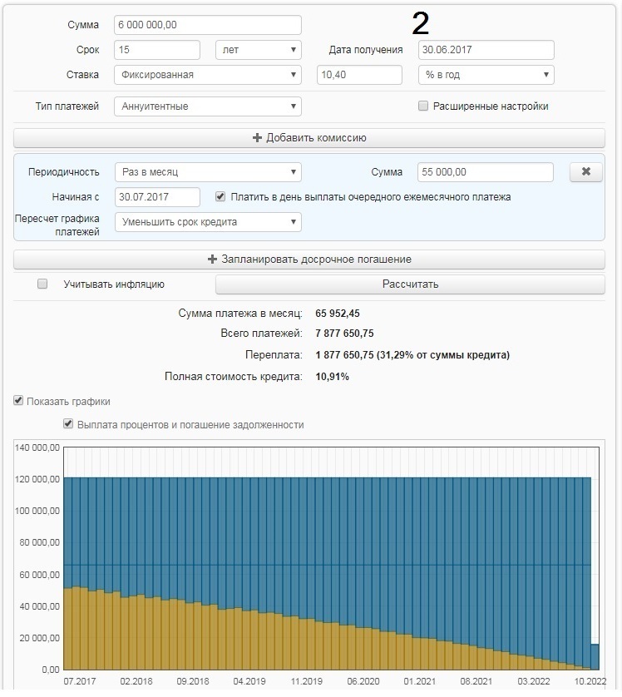
Task: Uncheck Выплата процентов и погашение задолженности
Action: click(x=68, y=424)
